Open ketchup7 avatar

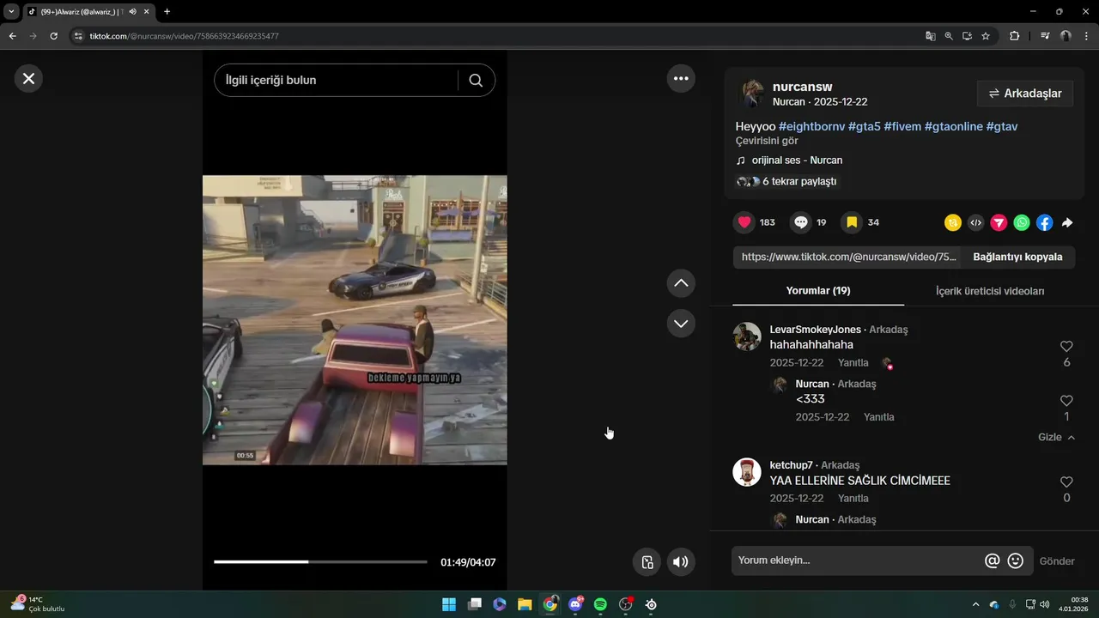click(x=747, y=472)
